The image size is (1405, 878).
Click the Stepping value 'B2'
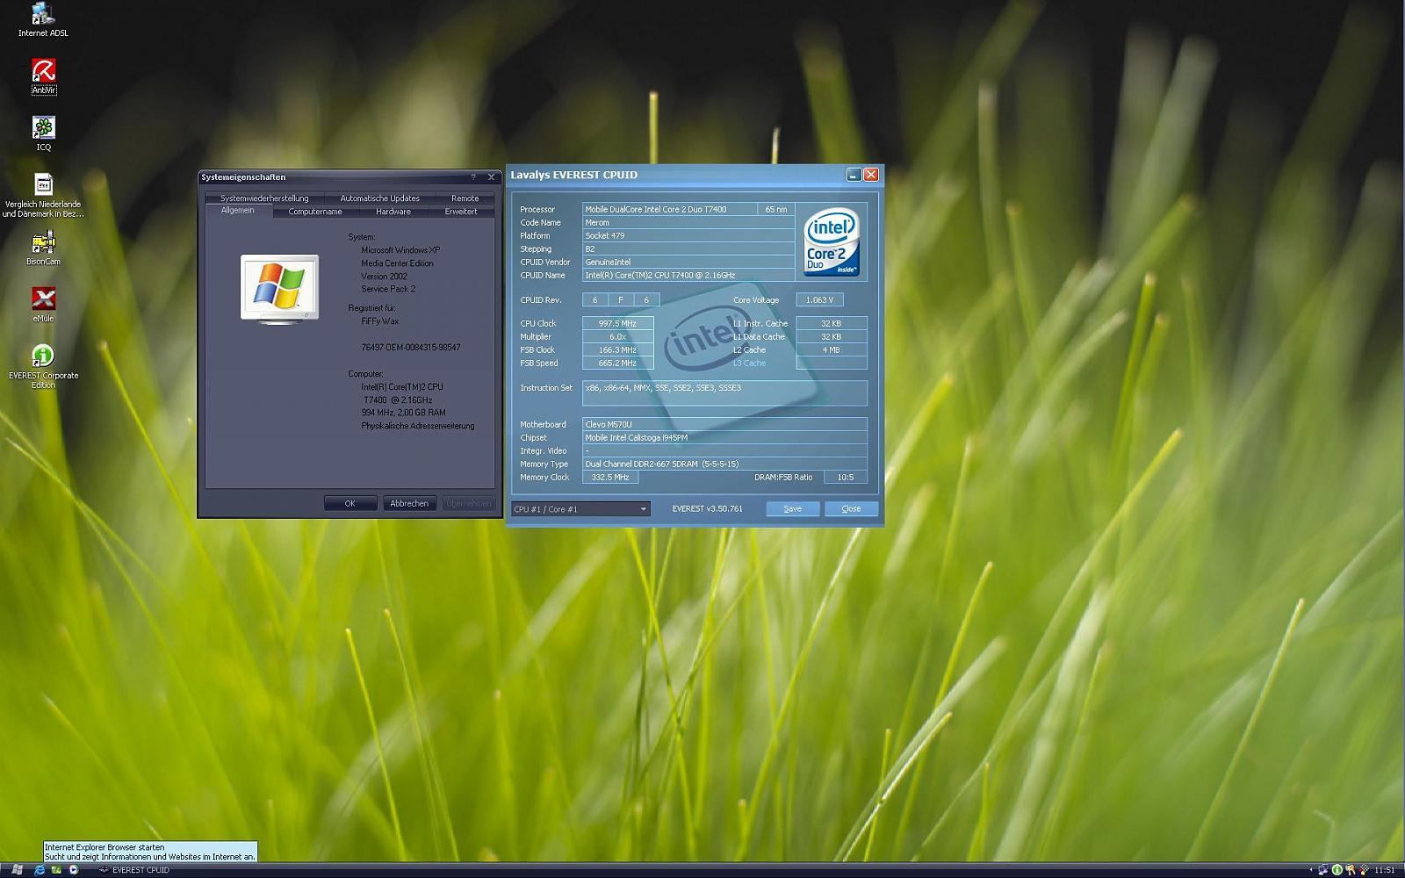click(688, 248)
